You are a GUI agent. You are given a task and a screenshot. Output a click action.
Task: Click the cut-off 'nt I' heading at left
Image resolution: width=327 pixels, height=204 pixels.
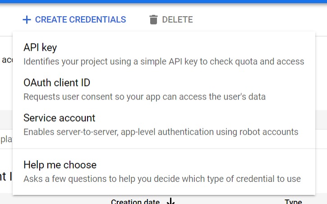(6, 177)
